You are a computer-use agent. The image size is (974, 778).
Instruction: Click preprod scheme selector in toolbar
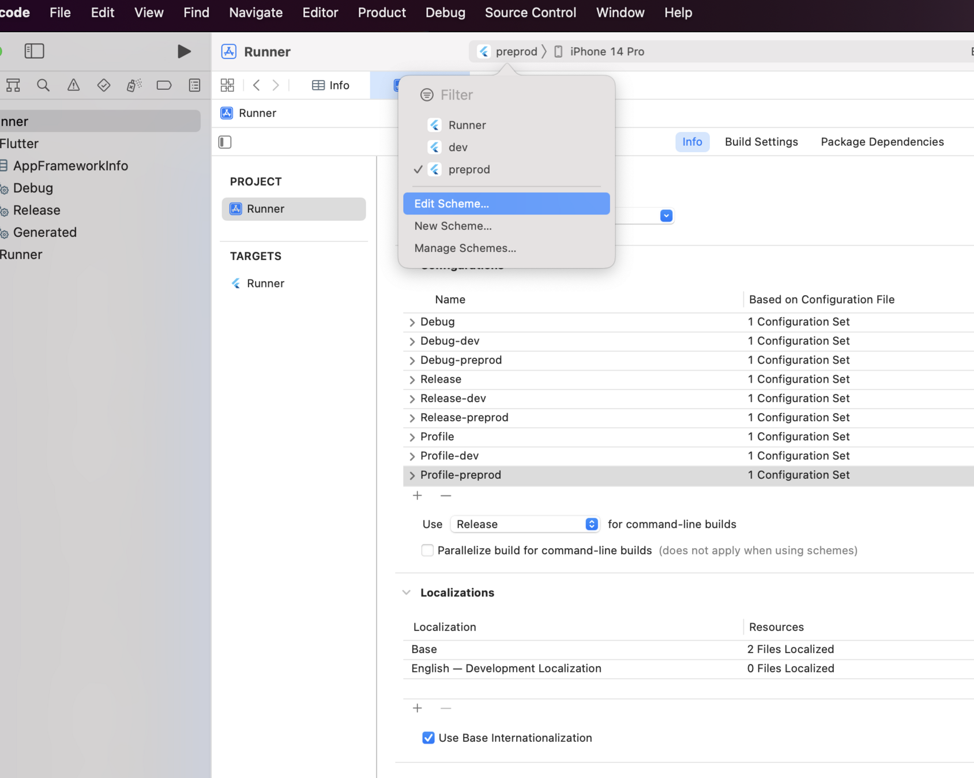tap(508, 52)
